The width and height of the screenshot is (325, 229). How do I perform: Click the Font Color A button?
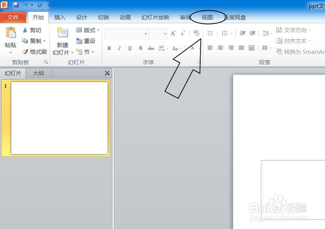click(x=192, y=48)
